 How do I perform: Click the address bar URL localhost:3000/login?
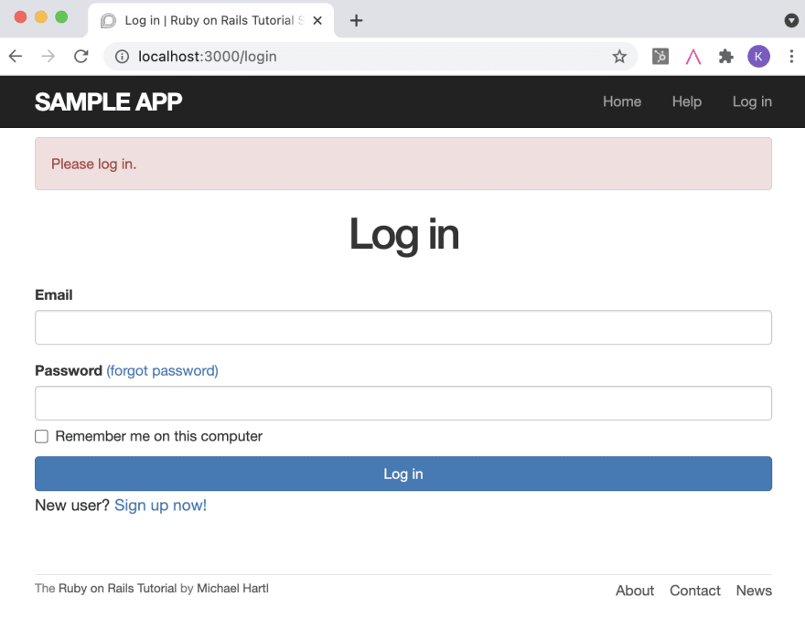[208, 57]
